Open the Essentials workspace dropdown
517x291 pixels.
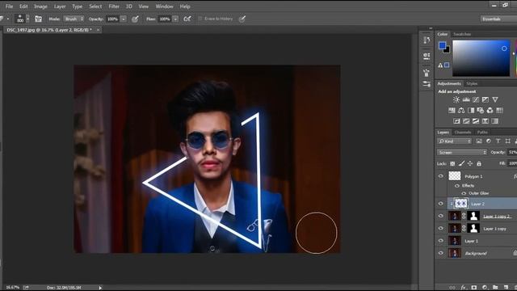[x=498, y=19]
